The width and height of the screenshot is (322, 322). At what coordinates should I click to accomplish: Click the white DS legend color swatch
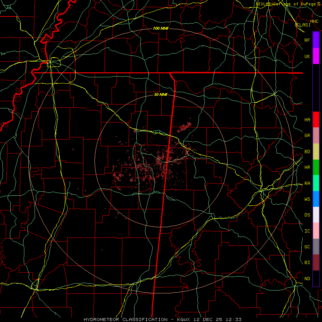point(316,215)
